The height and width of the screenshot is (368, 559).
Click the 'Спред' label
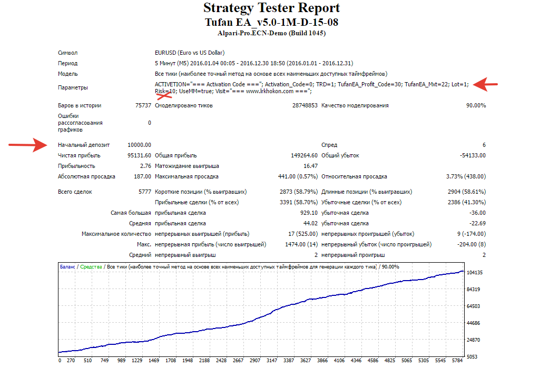point(329,145)
